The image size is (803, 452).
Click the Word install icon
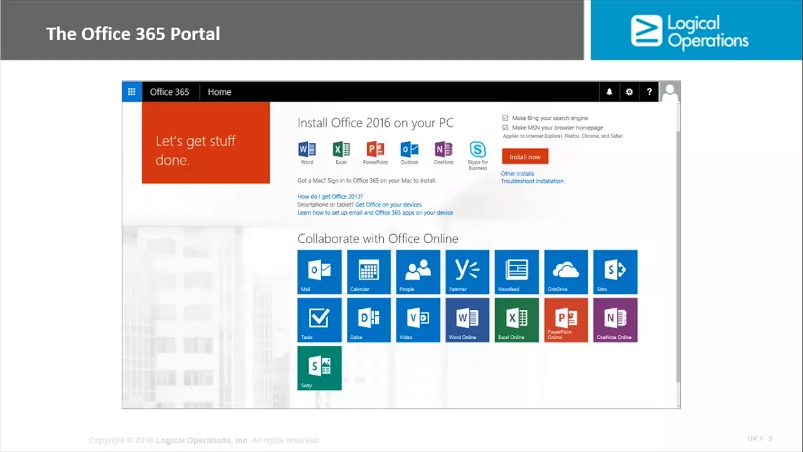point(307,149)
